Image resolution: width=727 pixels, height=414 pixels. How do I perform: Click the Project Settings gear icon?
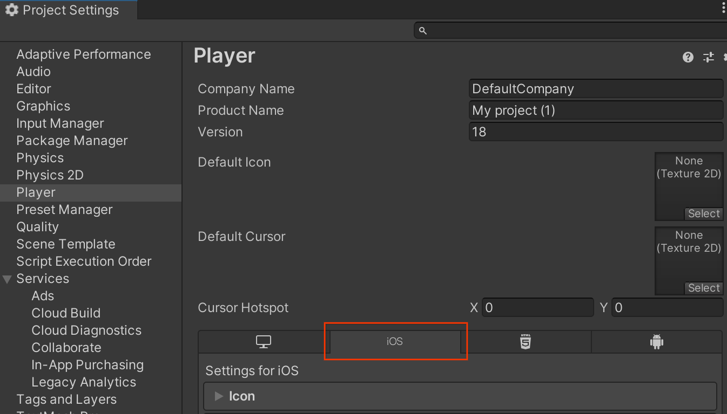[x=11, y=10]
